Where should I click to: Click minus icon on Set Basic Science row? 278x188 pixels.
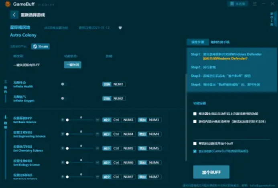pyautogui.click(x=97, y=120)
